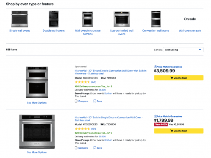The width and height of the screenshot is (211, 158).
Task: Open the KitchenAid single wall oven product thumbnail
Action: pyautogui.click(x=37, y=131)
